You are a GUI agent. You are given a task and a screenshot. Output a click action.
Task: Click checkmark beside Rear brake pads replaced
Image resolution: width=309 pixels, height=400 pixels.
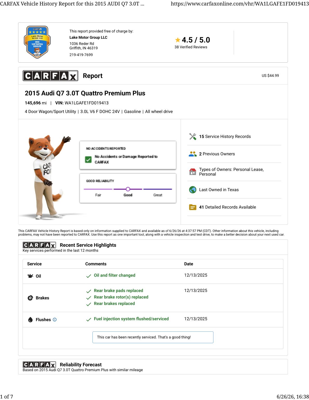[89, 291]
